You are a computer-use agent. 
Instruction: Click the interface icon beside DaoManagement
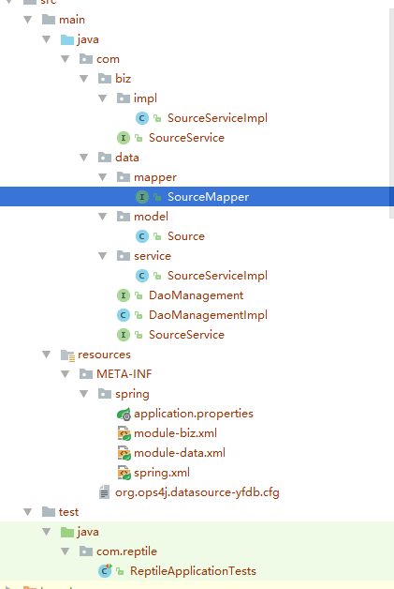click(x=123, y=295)
